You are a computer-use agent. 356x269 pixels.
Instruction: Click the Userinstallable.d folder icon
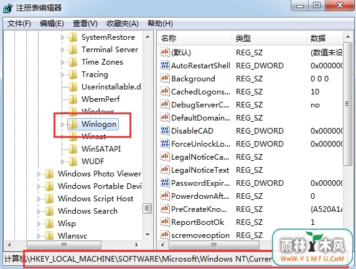point(73,87)
